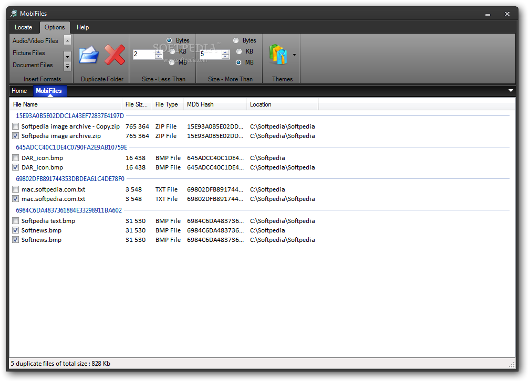Click TXT File type in the C:\Softpedia mac.softpedia.com.txt row

tap(167, 189)
